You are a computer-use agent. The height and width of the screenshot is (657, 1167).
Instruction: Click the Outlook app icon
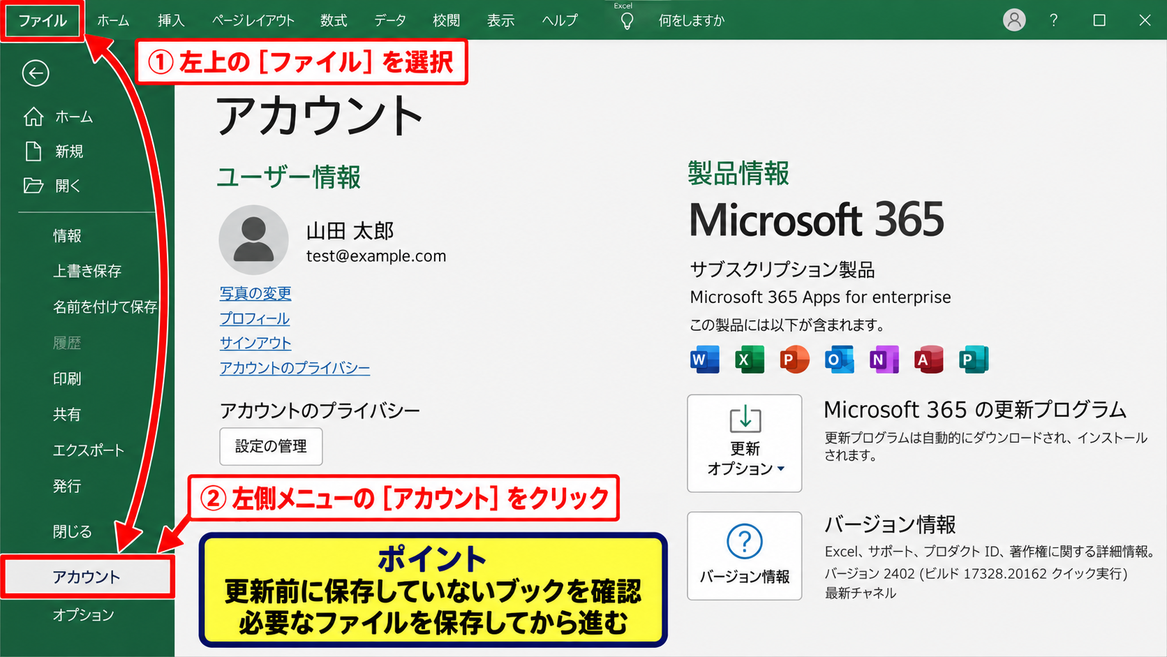coord(839,360)
